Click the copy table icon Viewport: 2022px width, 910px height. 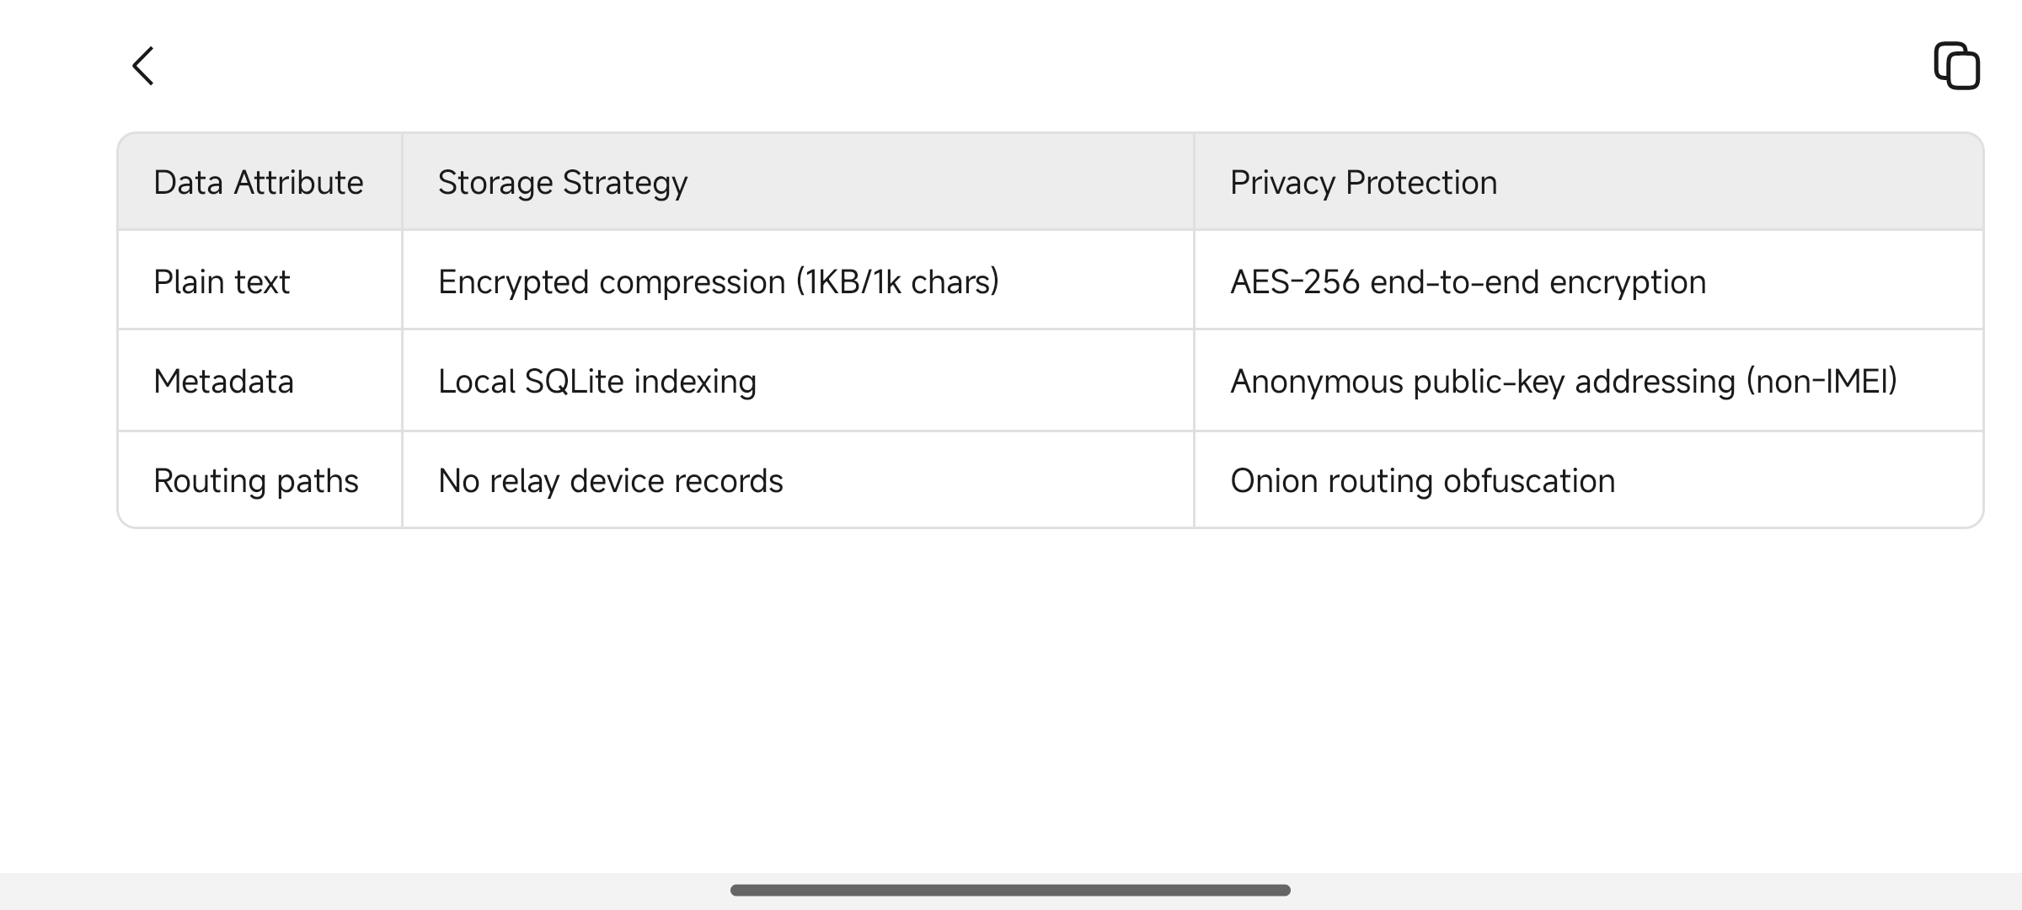click(1956, 66)
